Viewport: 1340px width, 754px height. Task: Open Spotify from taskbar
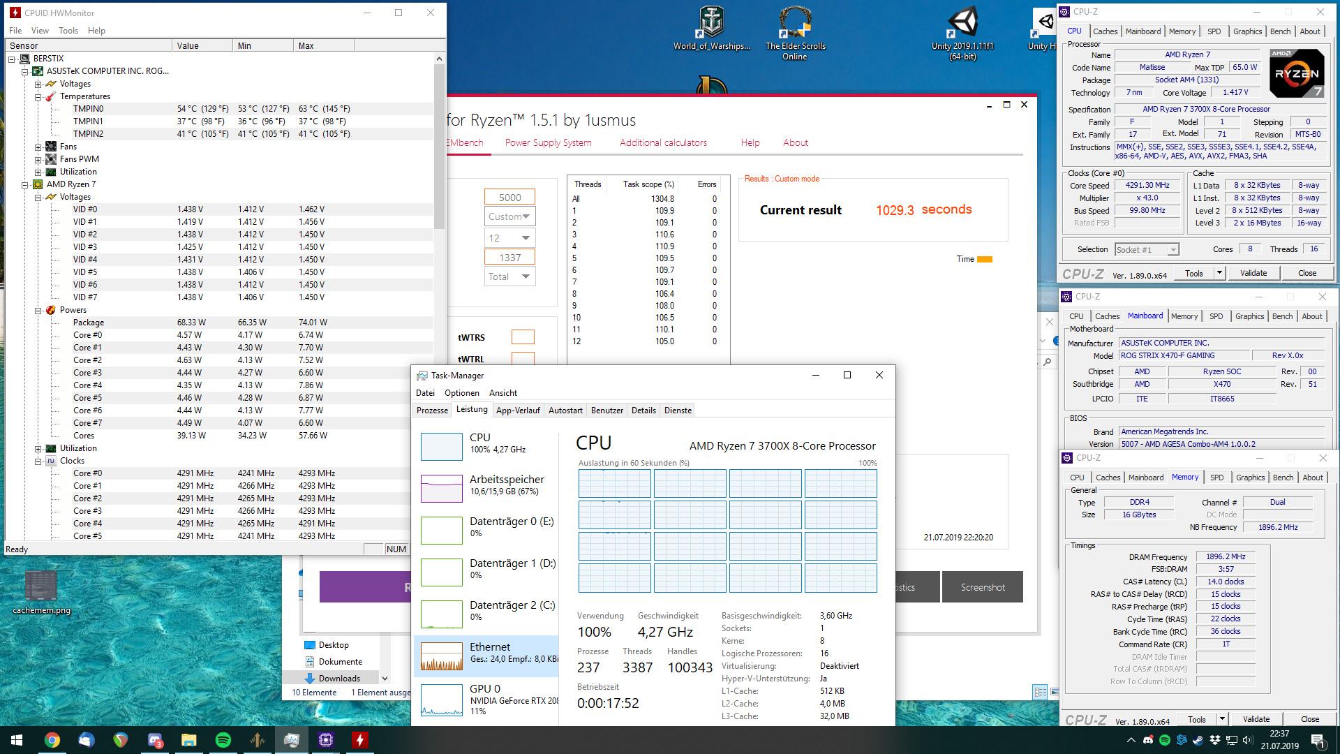(223, 740)
